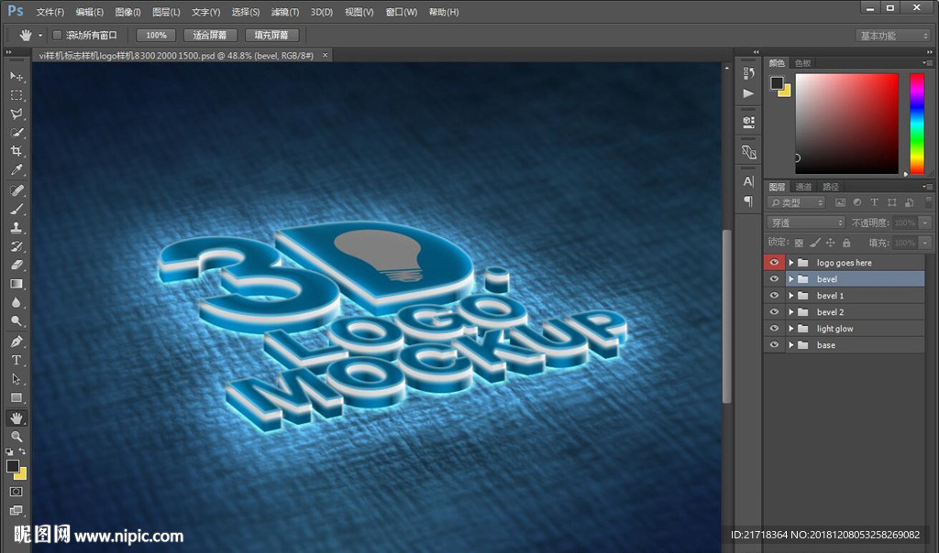Switch to the Channels (通道) tab
This screenshot has width=939, height=553.
(803, 187)
